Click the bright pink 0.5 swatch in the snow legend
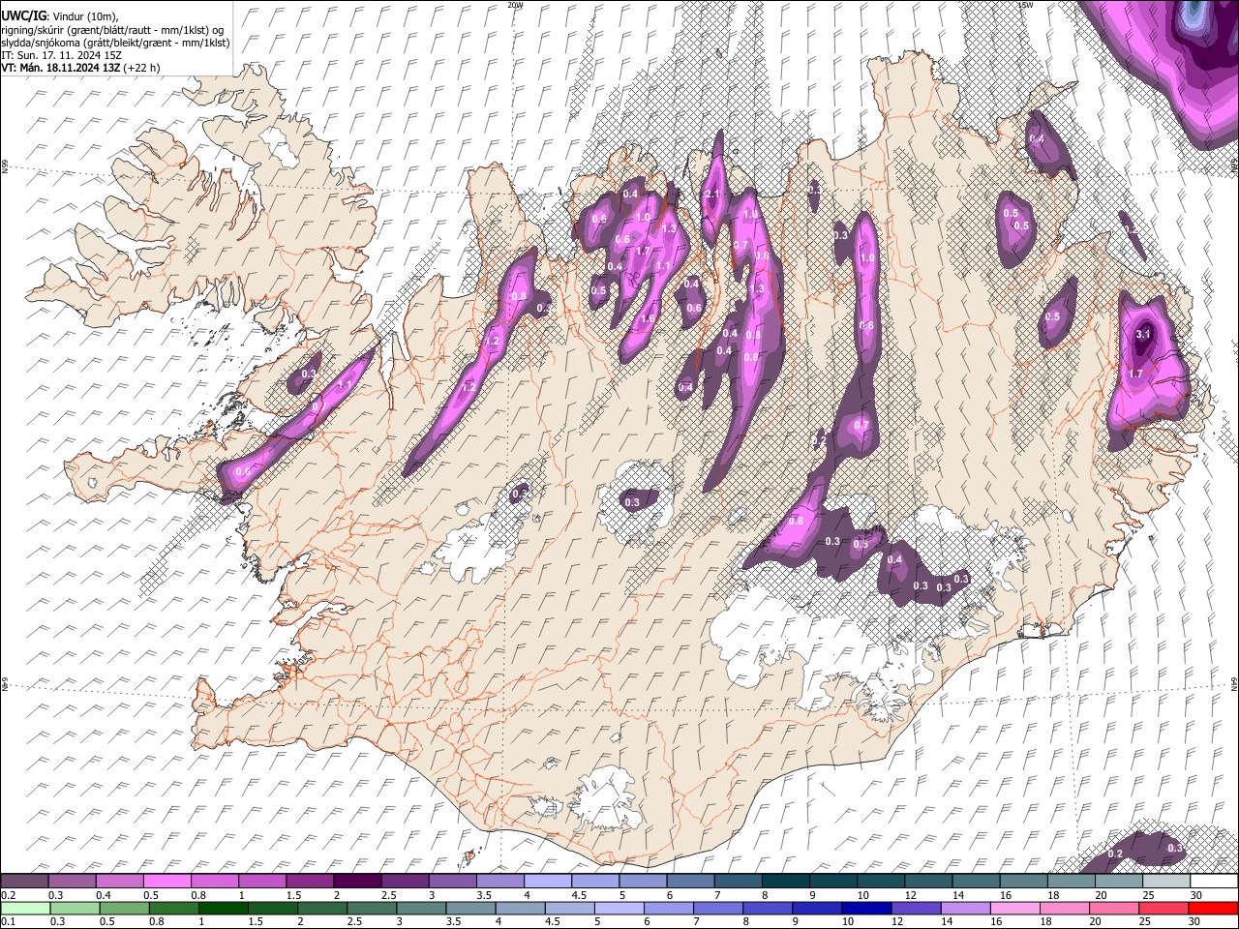This screenshot has height=929, width=1239. 166,881
